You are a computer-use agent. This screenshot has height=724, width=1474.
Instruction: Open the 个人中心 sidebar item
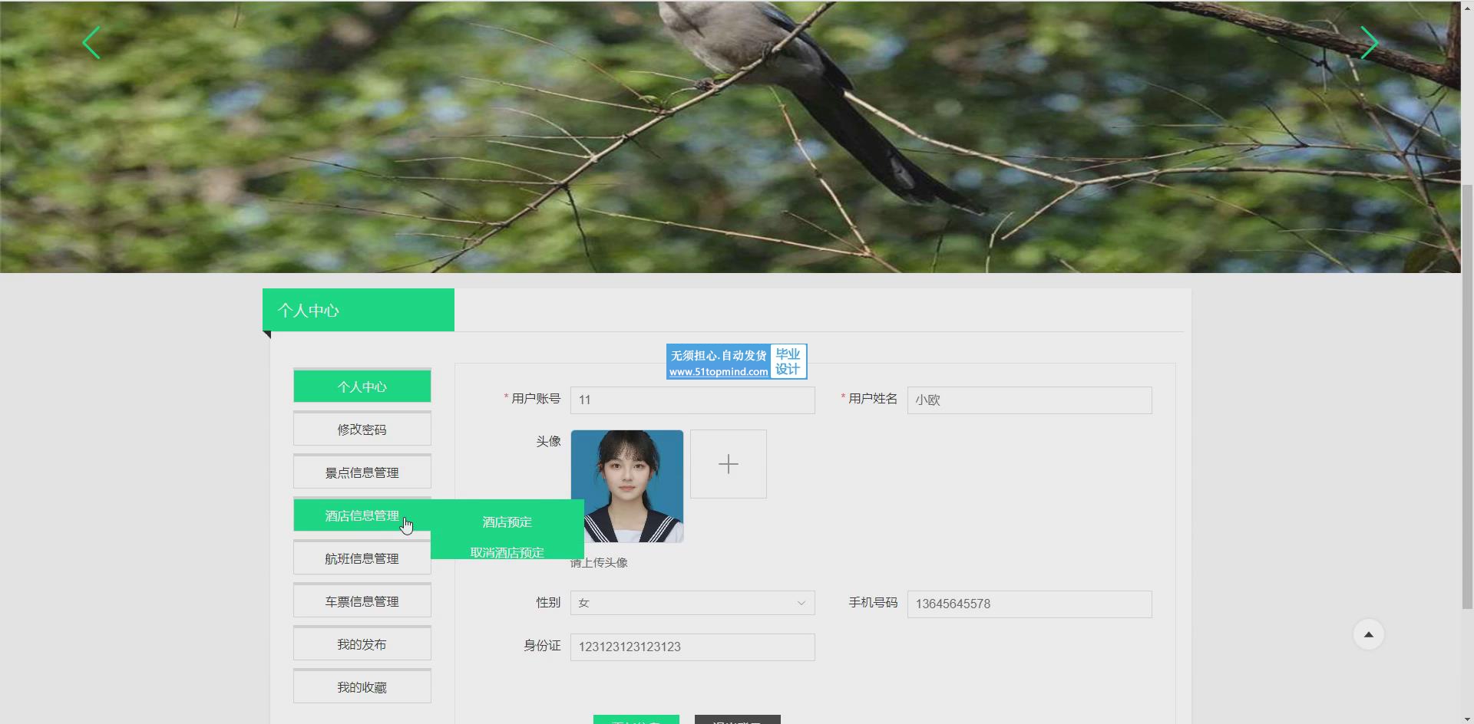(362, 387)
